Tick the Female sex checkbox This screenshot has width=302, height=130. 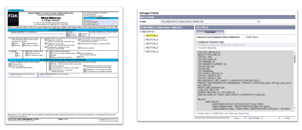[13, 45]
